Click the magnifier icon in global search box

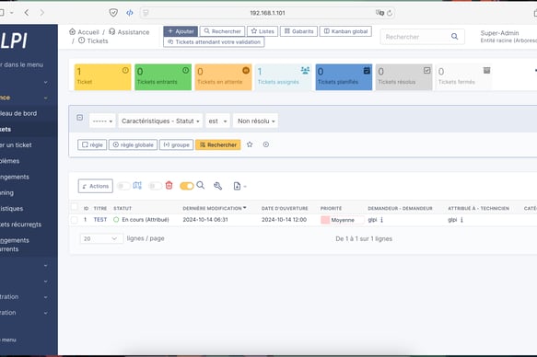[454, 36]
